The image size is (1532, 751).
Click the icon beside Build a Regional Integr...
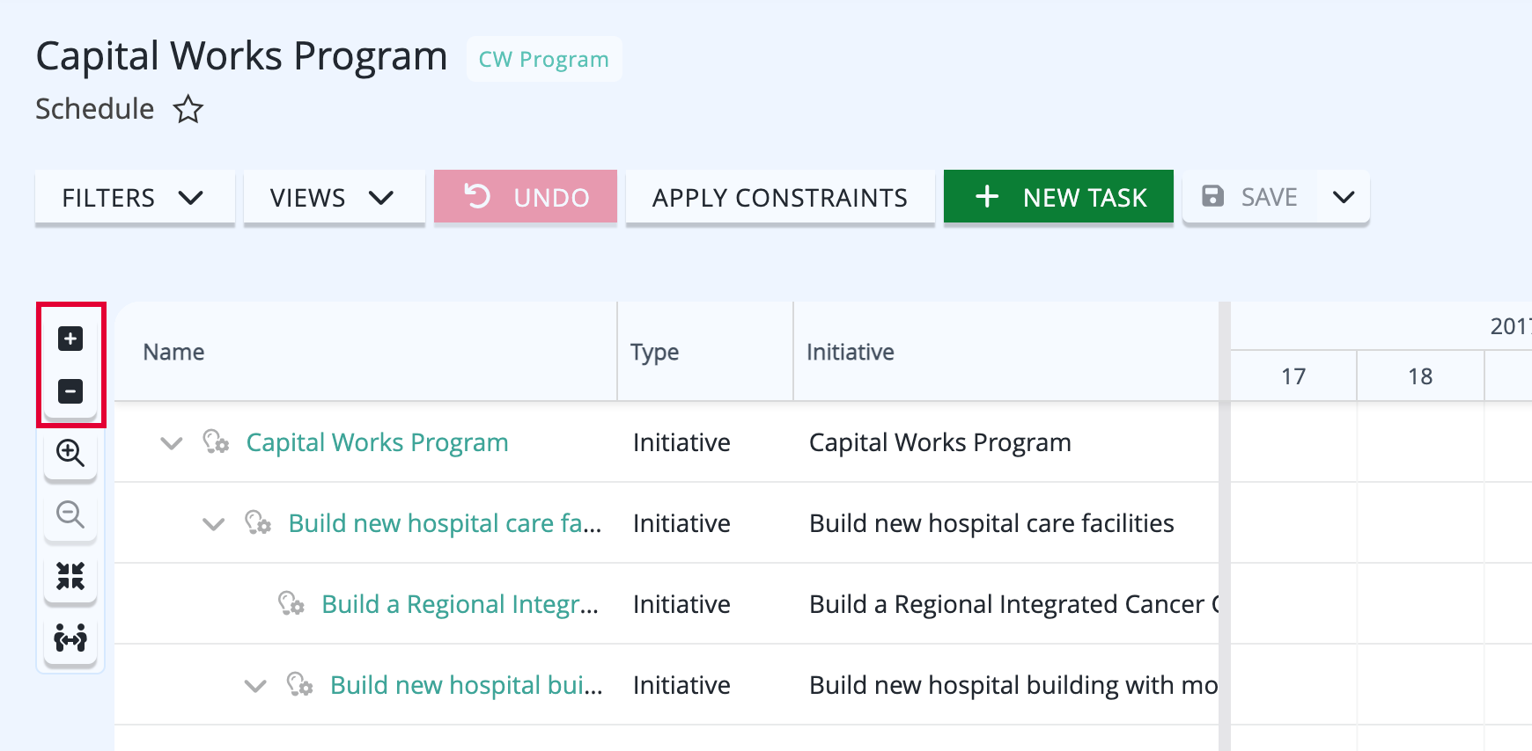[x=291, y=603]
